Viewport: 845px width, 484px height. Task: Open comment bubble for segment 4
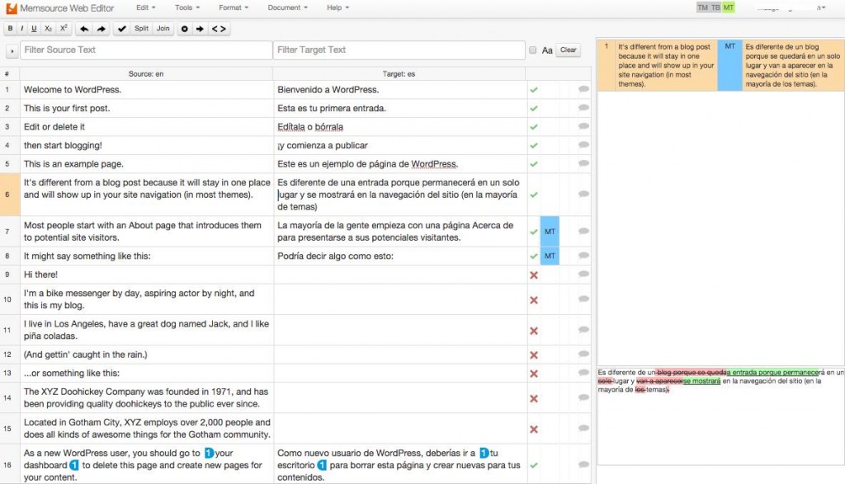click(x=583, y=145)
